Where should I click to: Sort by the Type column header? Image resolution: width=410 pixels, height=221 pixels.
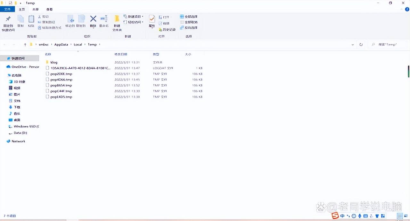pyautogui.click(x=156, y=55)
